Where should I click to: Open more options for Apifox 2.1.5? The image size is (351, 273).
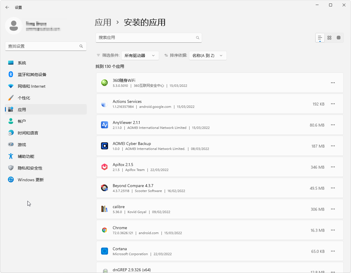pyautogui.click(x=333, y=167)
